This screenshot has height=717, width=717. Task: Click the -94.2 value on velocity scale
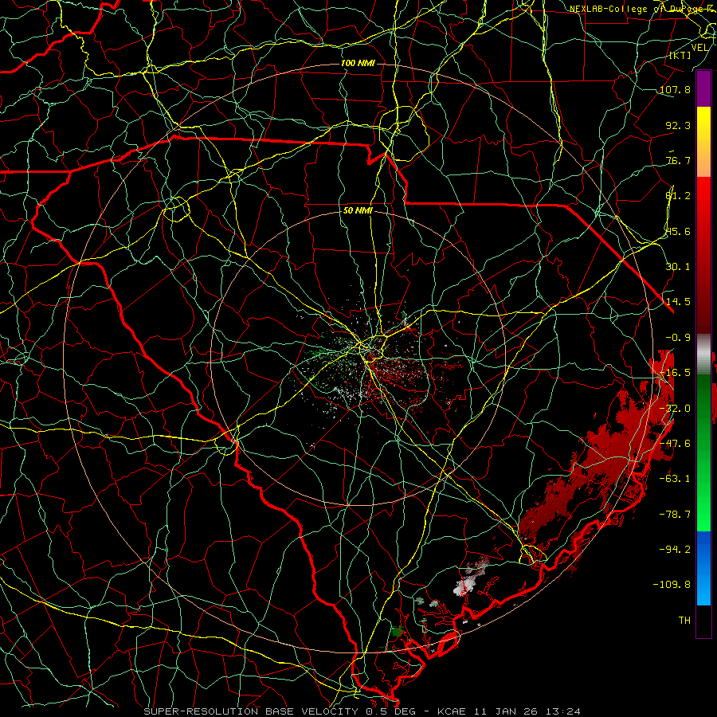click(675, 550)
